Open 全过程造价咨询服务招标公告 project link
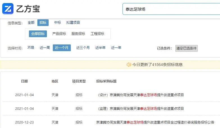Viewport: 220px width, 128px height. tap(155, 122)
